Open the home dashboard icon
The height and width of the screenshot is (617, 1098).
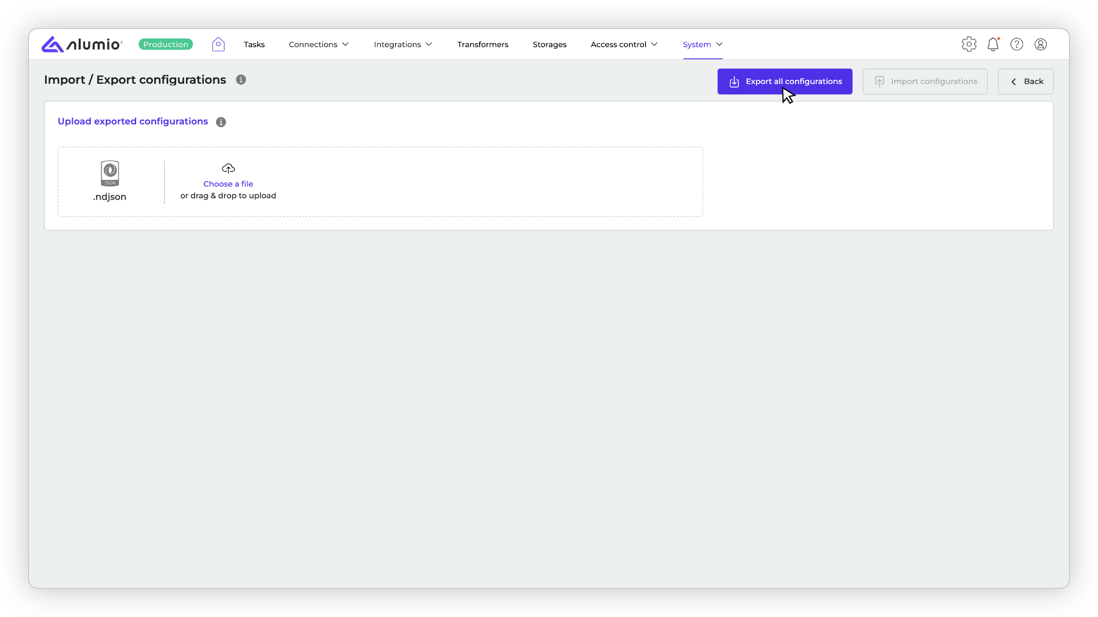(218, 44)
